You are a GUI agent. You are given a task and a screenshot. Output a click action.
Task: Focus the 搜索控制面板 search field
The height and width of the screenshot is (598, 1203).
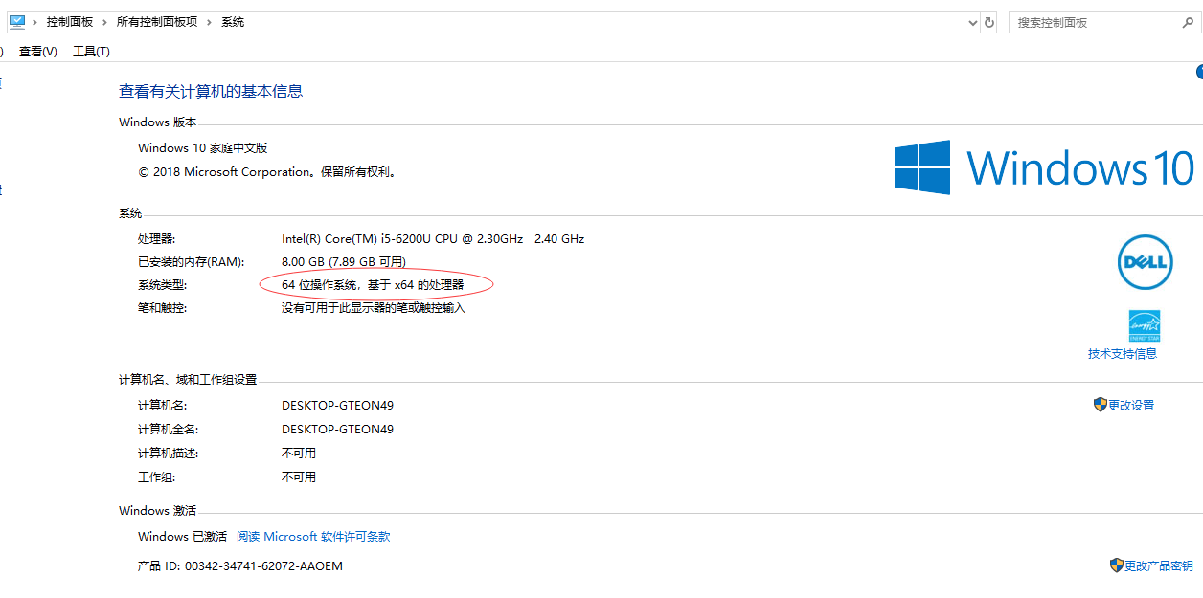tap(1092, 22)
